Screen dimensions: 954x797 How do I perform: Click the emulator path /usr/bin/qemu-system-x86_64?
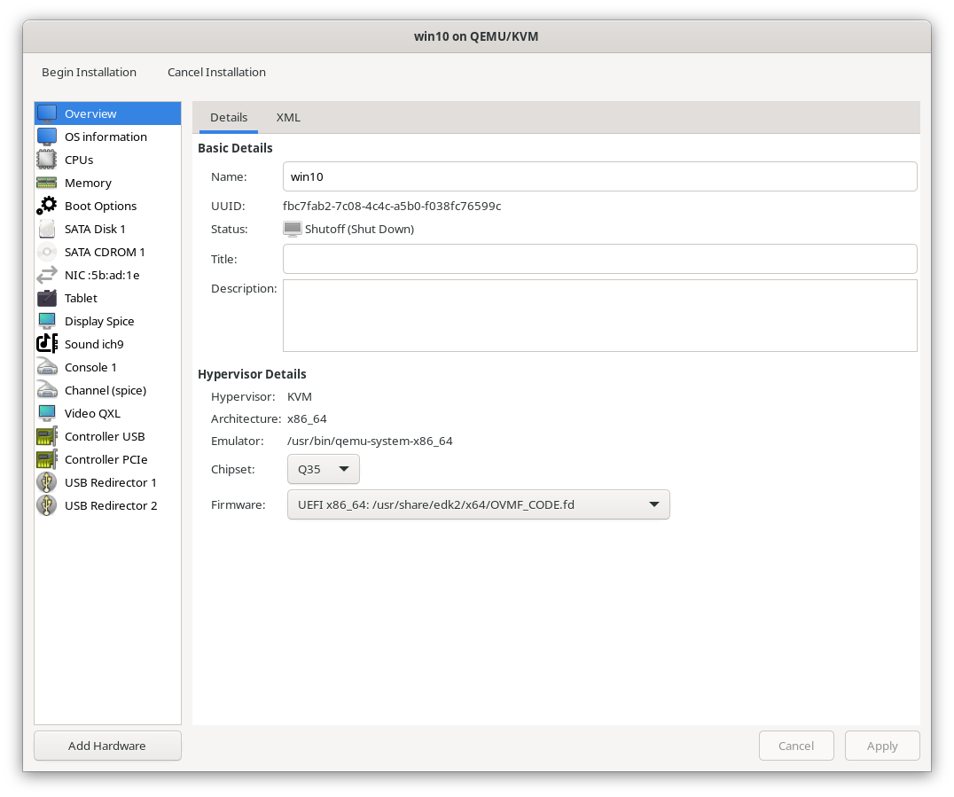tap(370, 441)
